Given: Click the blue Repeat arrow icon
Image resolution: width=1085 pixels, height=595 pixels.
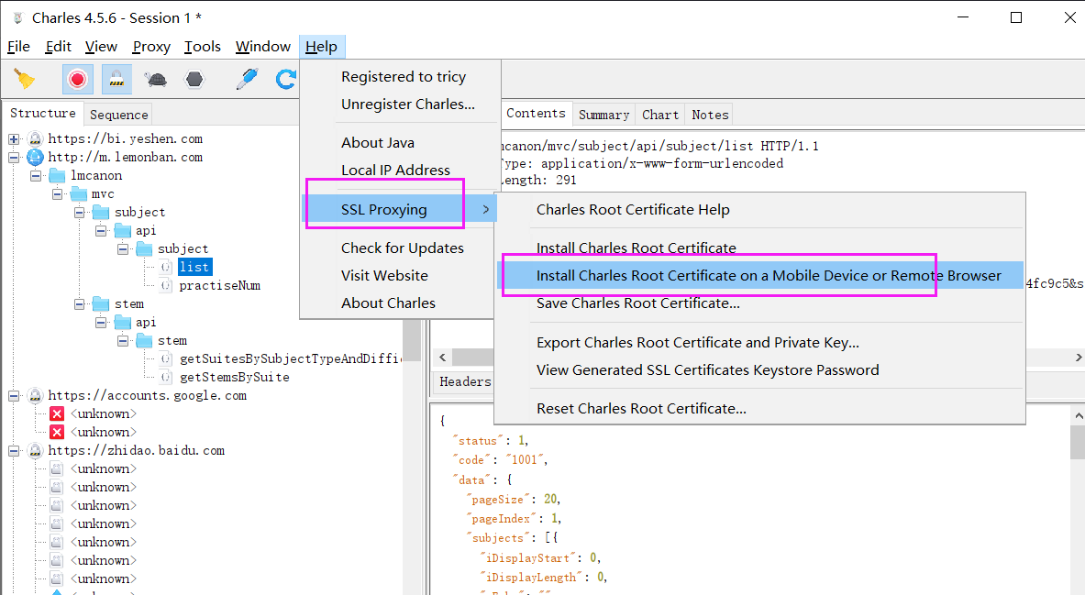Looking at the screenshot, I should point(286,80).
